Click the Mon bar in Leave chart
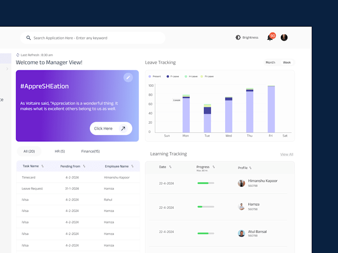338x253 pixels. (186, 113)
